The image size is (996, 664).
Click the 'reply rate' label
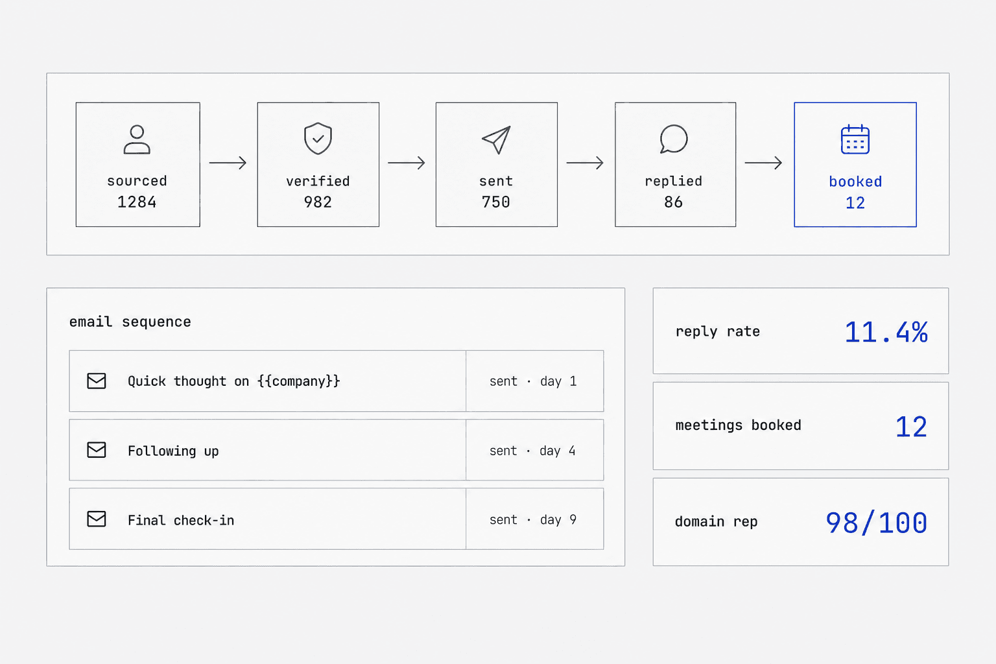[x=718, y=331]
